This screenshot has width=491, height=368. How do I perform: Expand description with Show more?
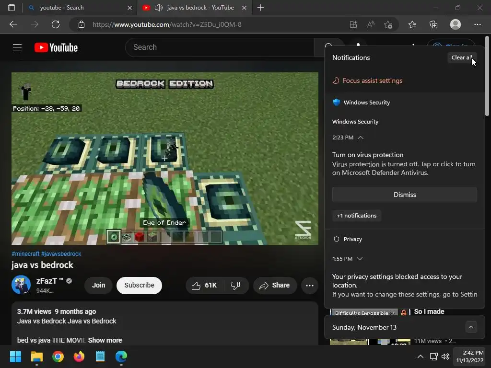pyautogui.click(x=105, y=340)
